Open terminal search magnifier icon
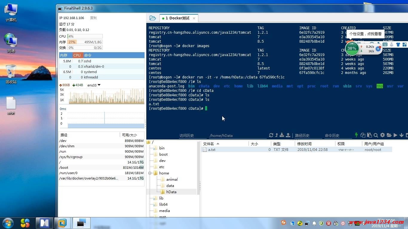This screenshot has height=229, width=408. (x=376, y=135)
